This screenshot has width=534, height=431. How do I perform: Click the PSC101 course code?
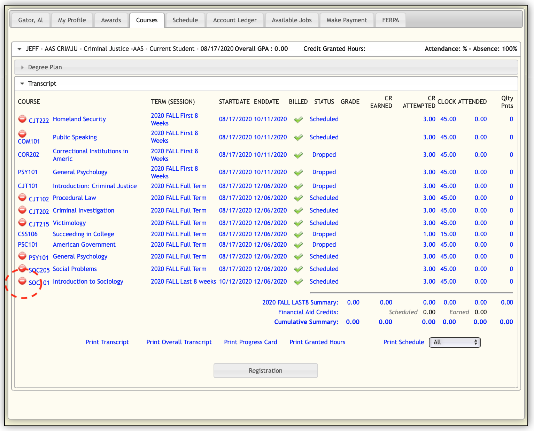[28, 245]
